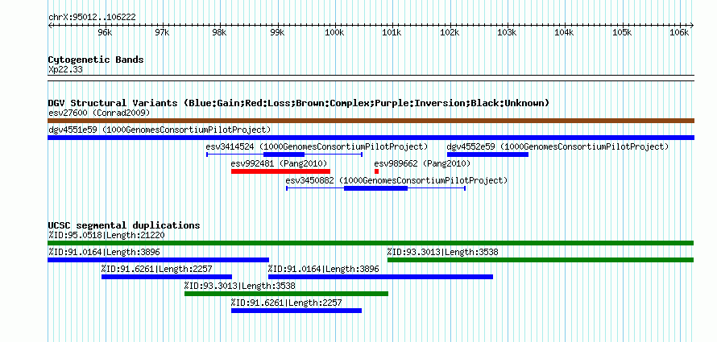The width and height of the screenshot is (717, 342).
Task: Select the Xp22.33 band label
Action: 65,70
